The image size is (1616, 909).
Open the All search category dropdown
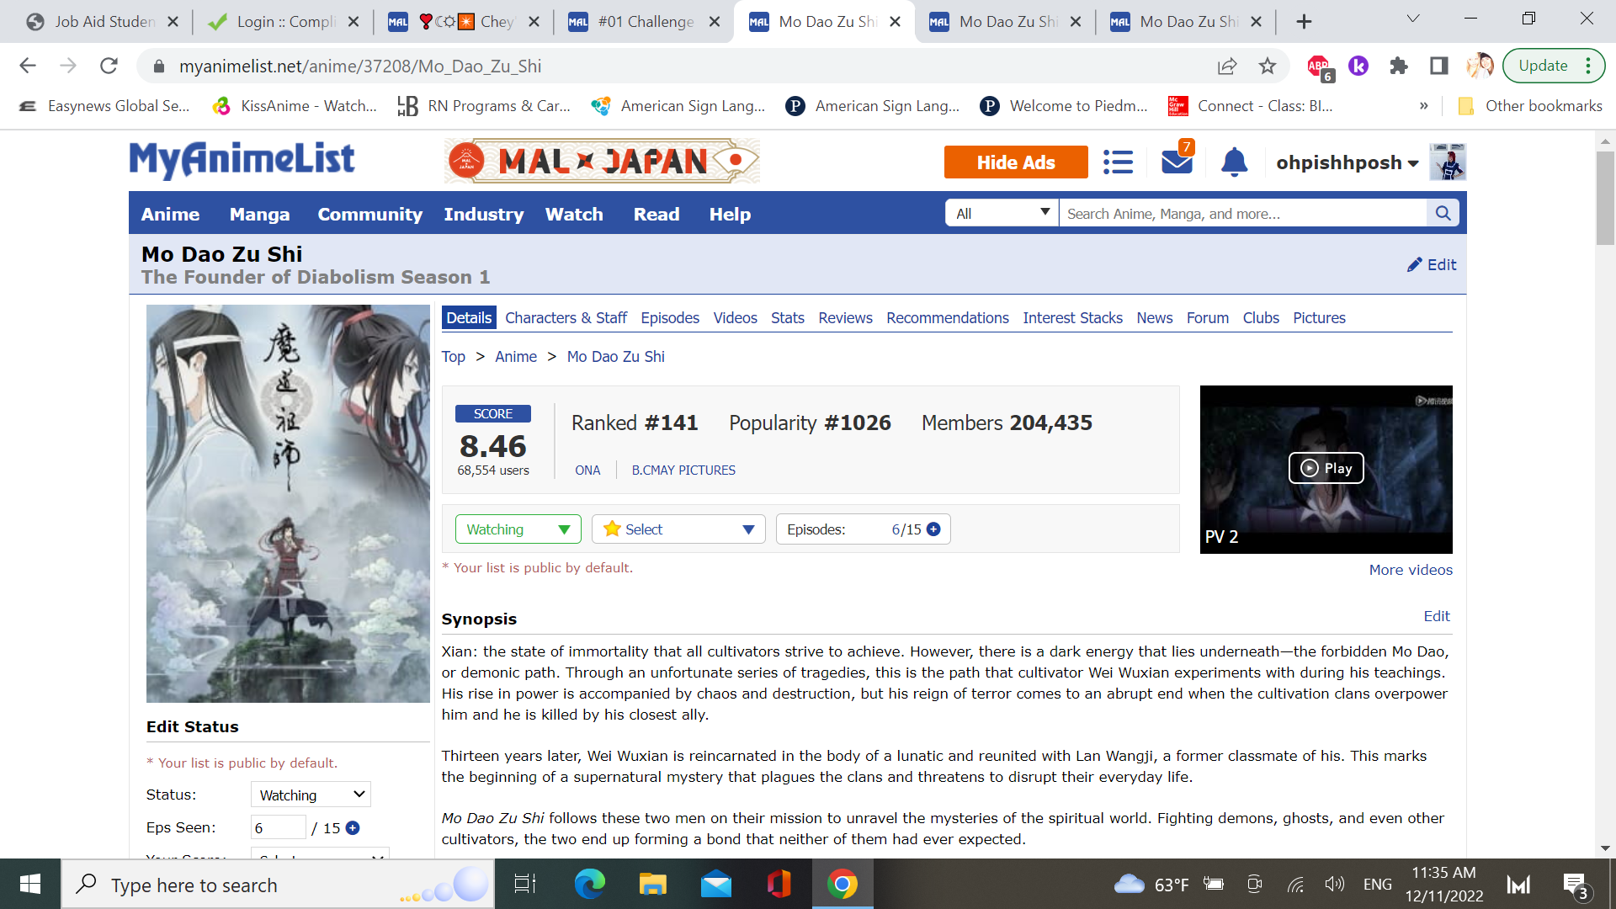click(1002, 213)
